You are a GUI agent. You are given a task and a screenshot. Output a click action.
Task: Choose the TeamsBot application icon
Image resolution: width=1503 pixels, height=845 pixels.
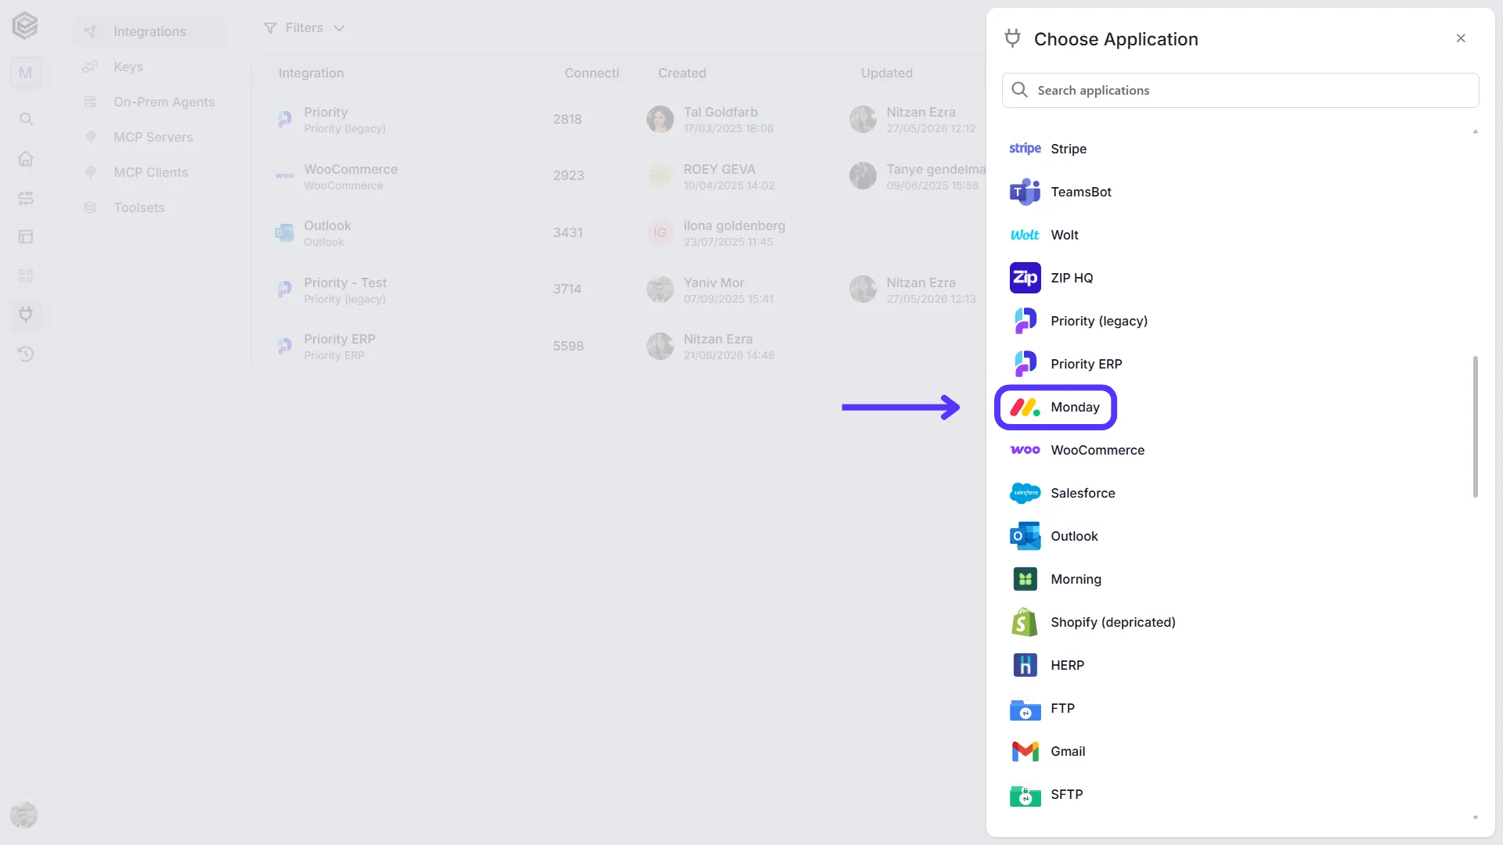tap(1025, 192)
